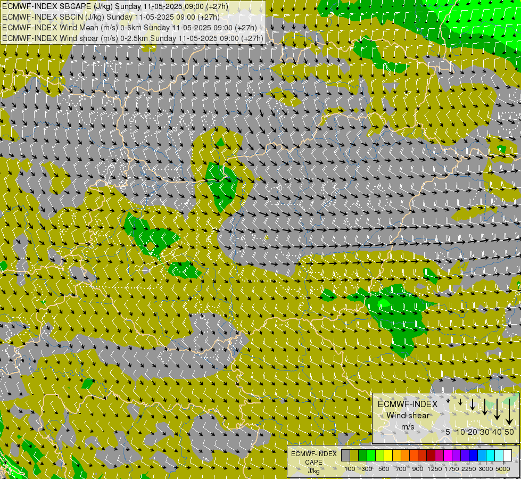Click the number 10 under wind shear arrows
Image resolution: width=521 pixels, height=479 pixels.
click(x=460, y=432)
